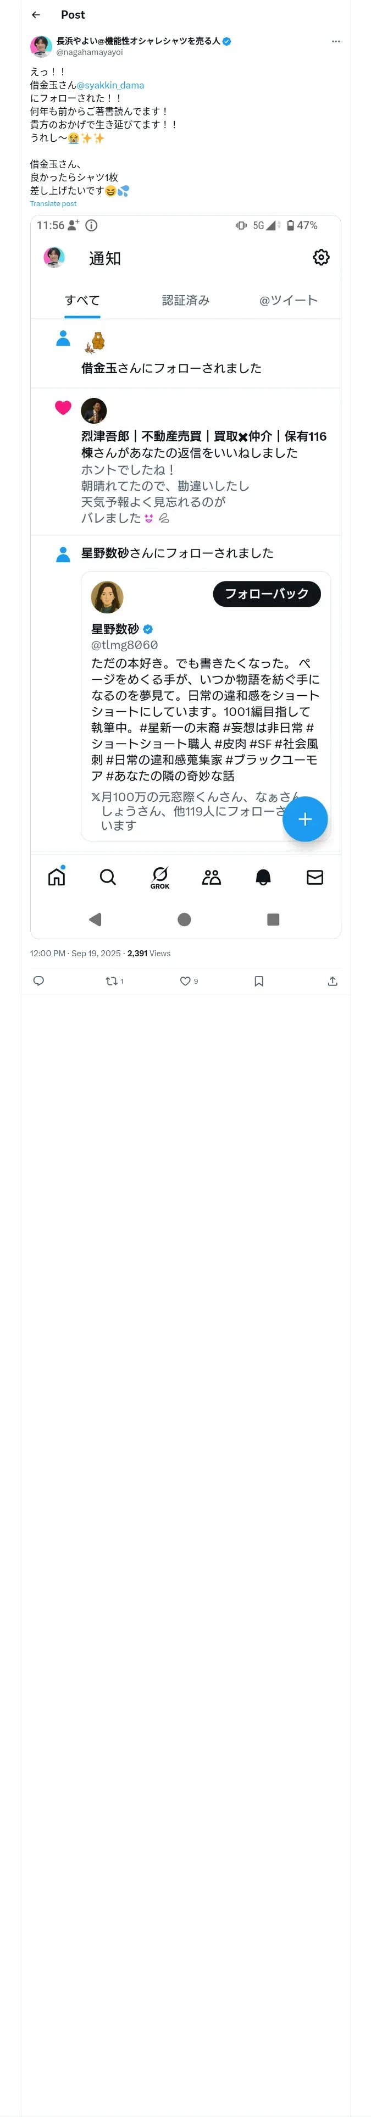Screen dimensions: 371x2117
Task: Like the post with heart icon
Action: pos(189,980)
